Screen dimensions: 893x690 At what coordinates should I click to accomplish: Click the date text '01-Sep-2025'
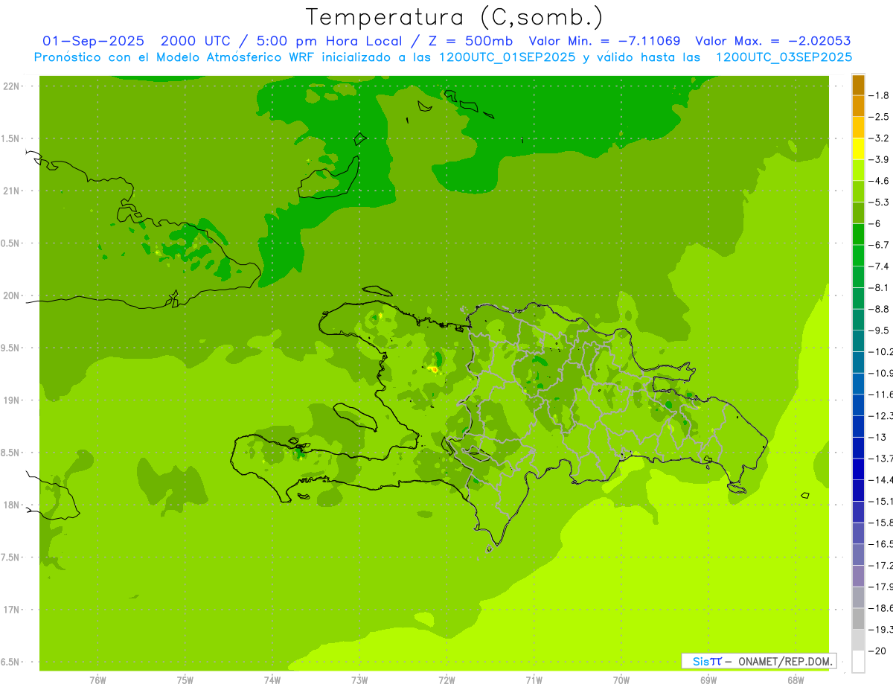pos(93,41)
